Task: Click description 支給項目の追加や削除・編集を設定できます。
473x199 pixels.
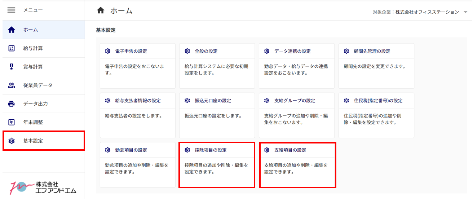Action: 296,168
